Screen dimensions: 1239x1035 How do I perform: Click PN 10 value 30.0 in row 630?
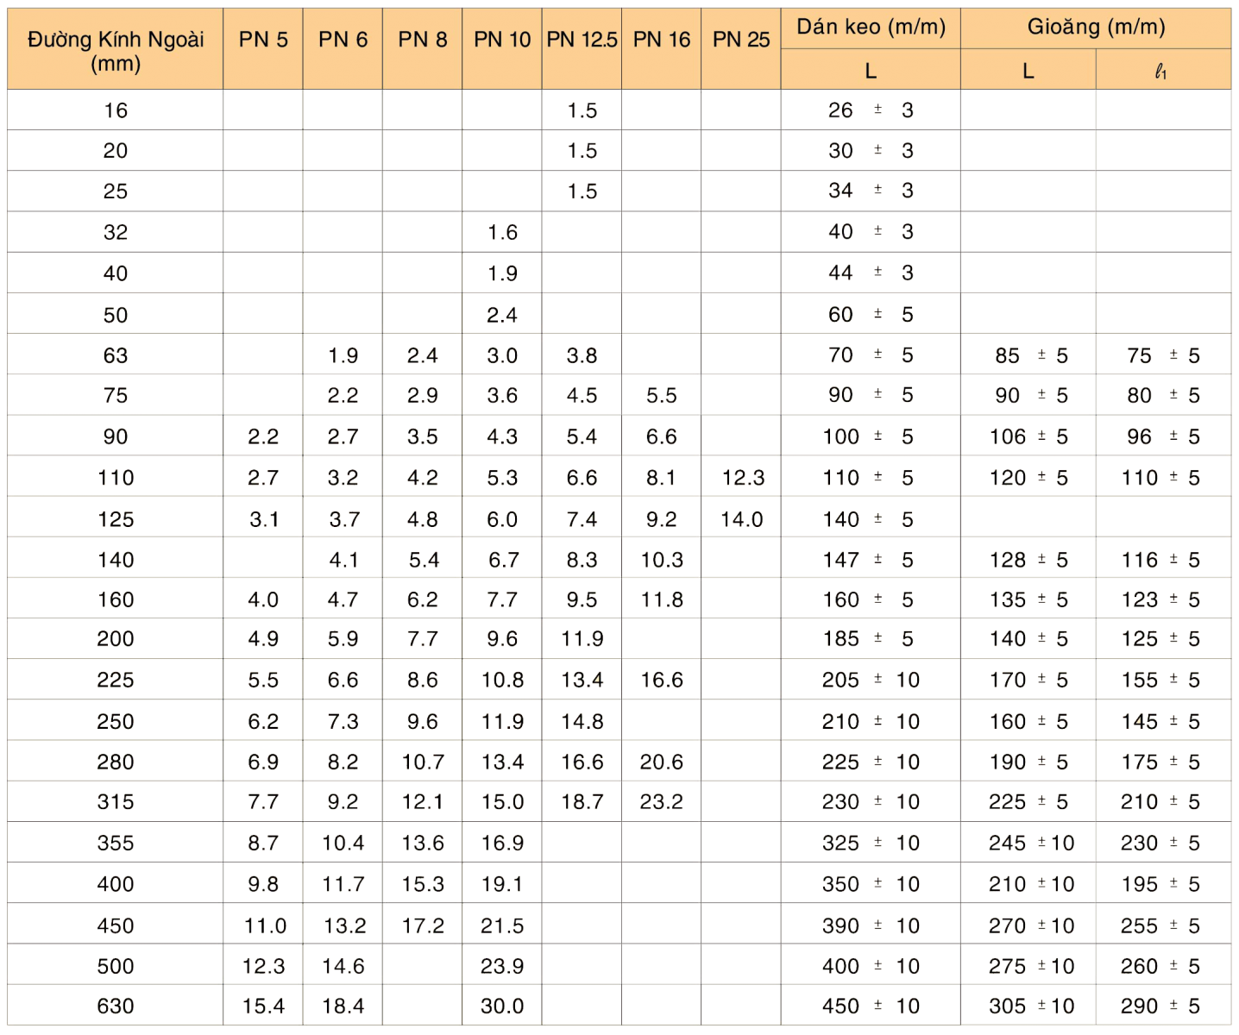point(502,1007)
